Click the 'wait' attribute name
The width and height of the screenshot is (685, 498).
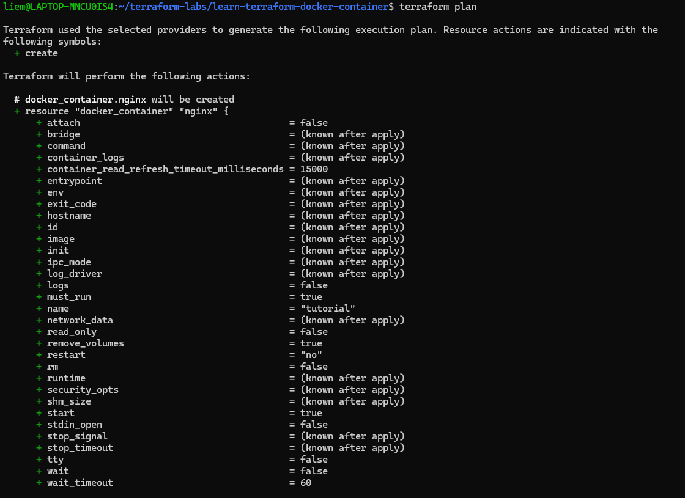(58, 471)
